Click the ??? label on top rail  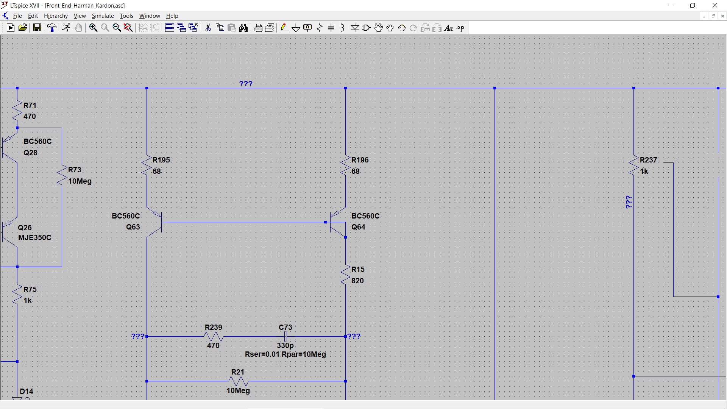click(246, 84)
